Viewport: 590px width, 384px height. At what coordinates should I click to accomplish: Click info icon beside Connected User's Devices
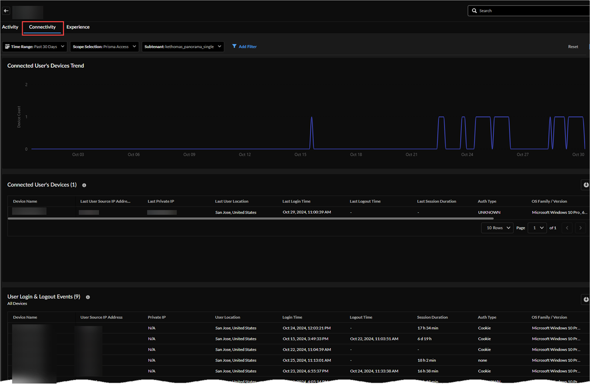(x=84, y=185)
